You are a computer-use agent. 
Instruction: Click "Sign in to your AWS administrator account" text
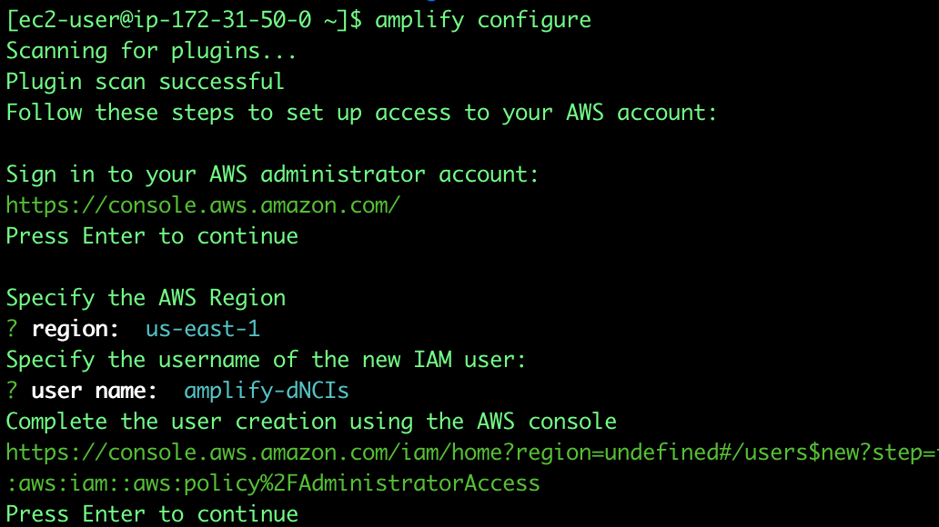tap(272, 174)
